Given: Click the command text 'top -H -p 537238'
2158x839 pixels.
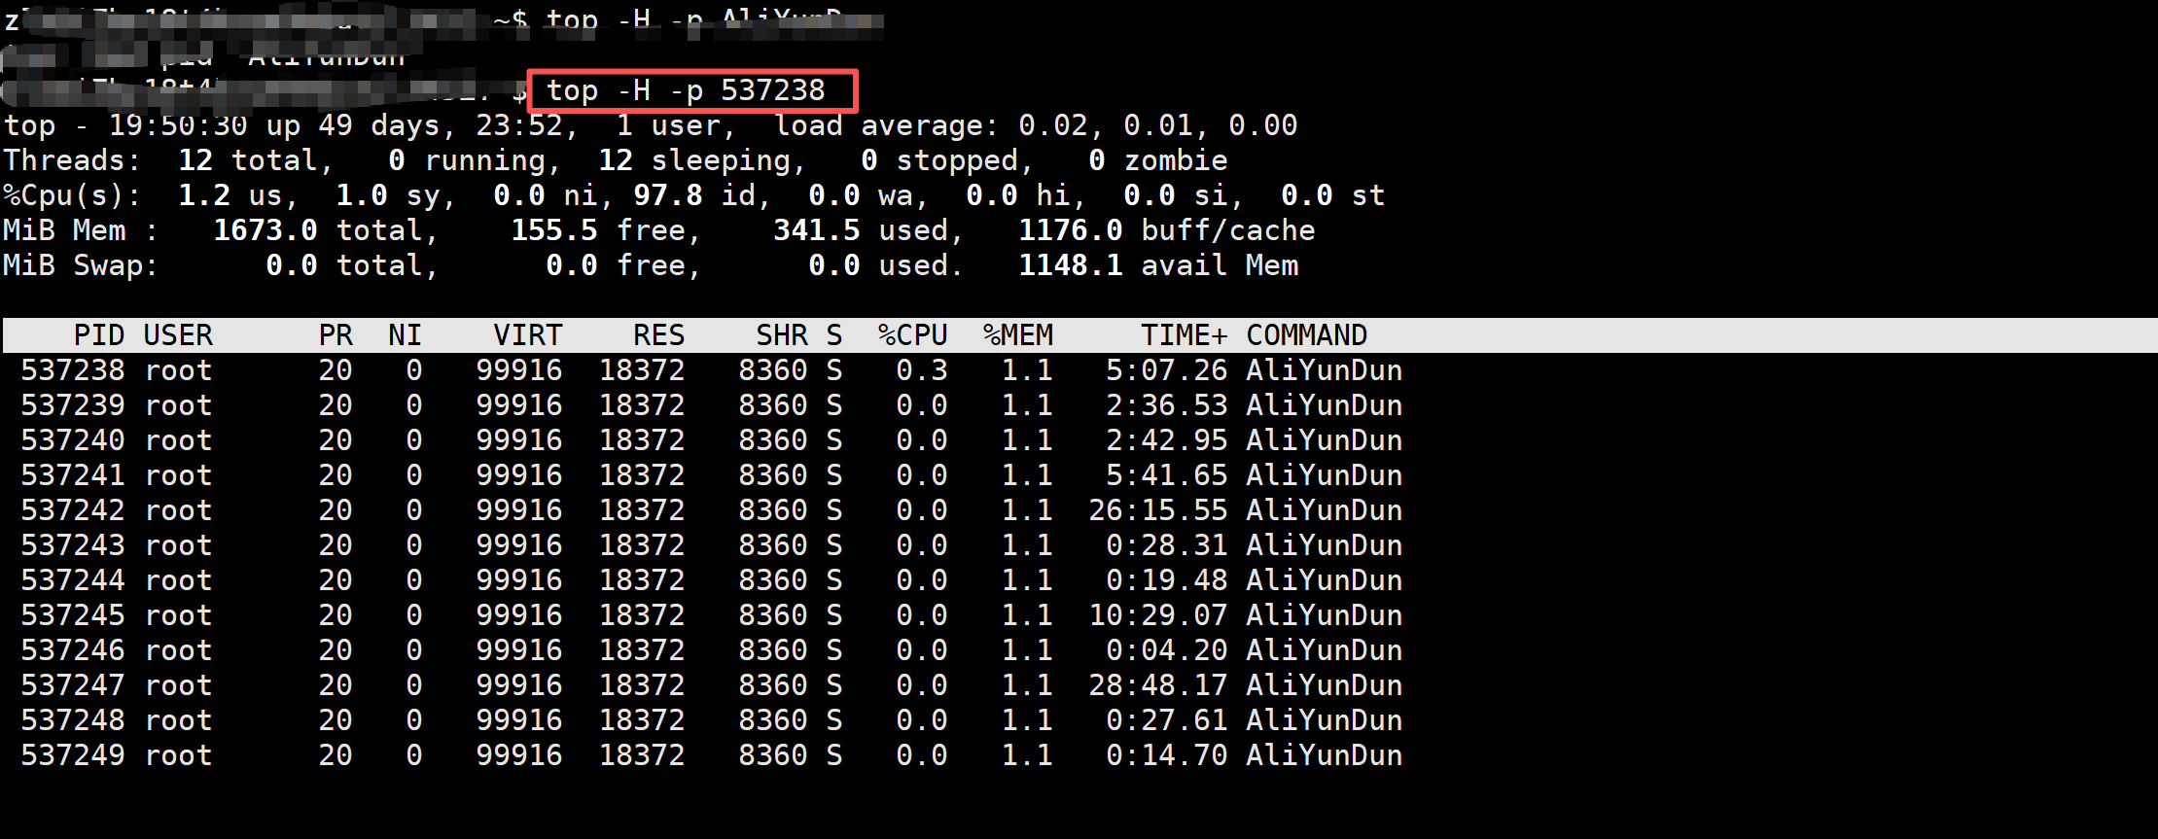Looking at the screenshot, I should 686,90.
